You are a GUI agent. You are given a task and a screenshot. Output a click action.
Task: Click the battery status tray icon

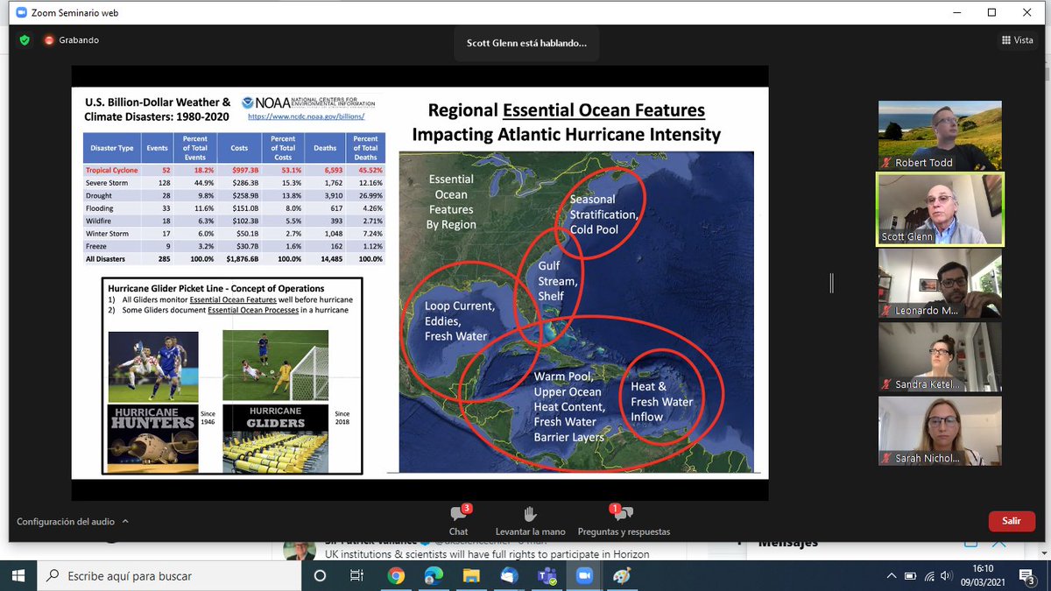910,575
